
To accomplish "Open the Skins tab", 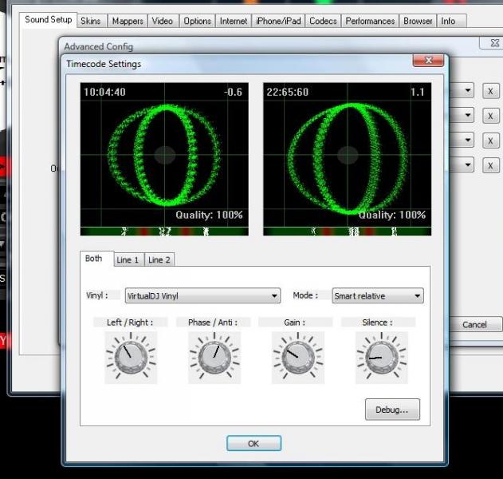I will 90,22.
